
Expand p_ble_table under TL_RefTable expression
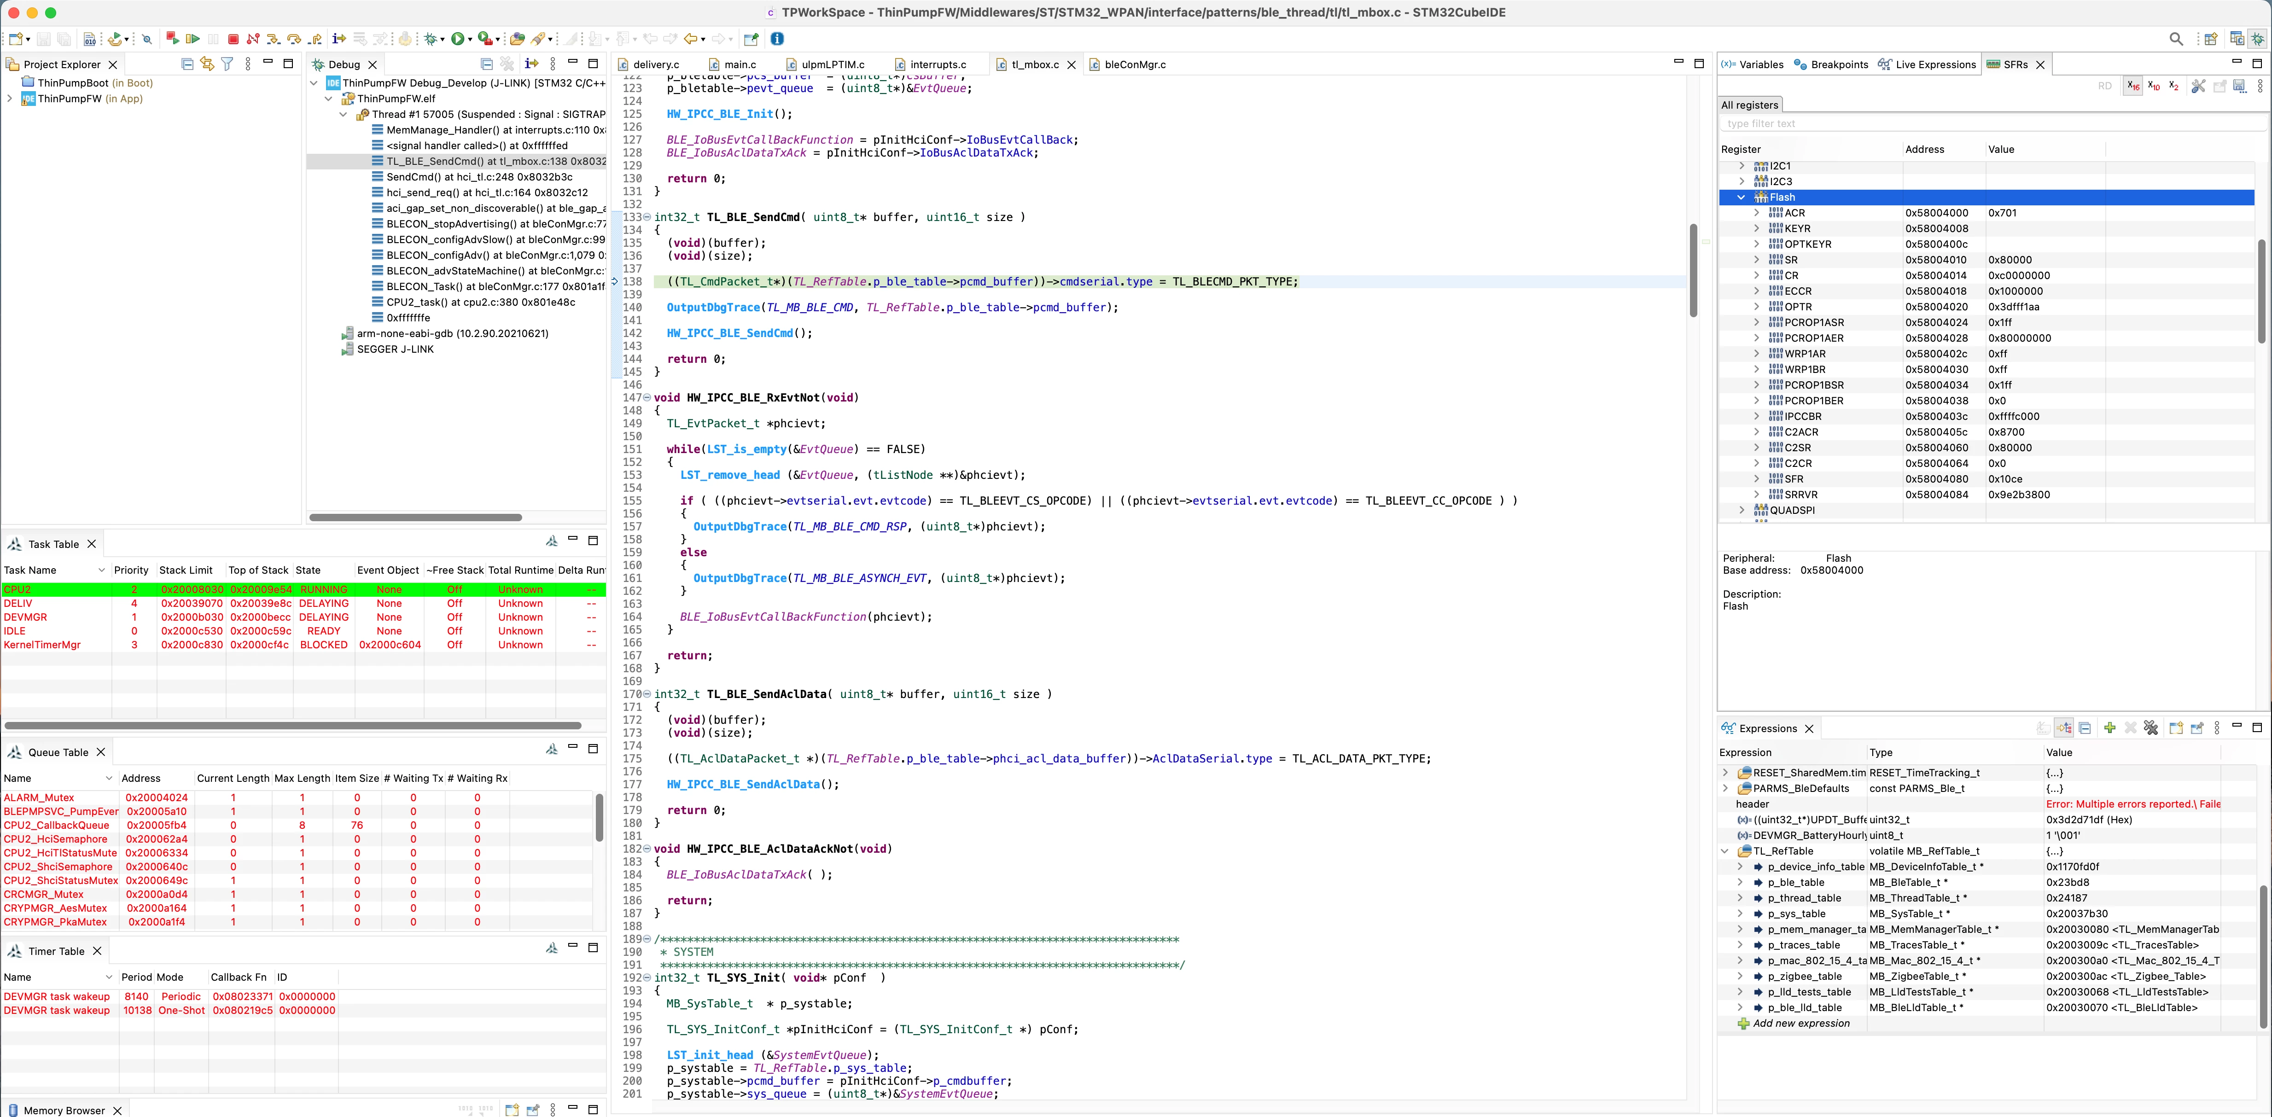(x=1740, y=883)
